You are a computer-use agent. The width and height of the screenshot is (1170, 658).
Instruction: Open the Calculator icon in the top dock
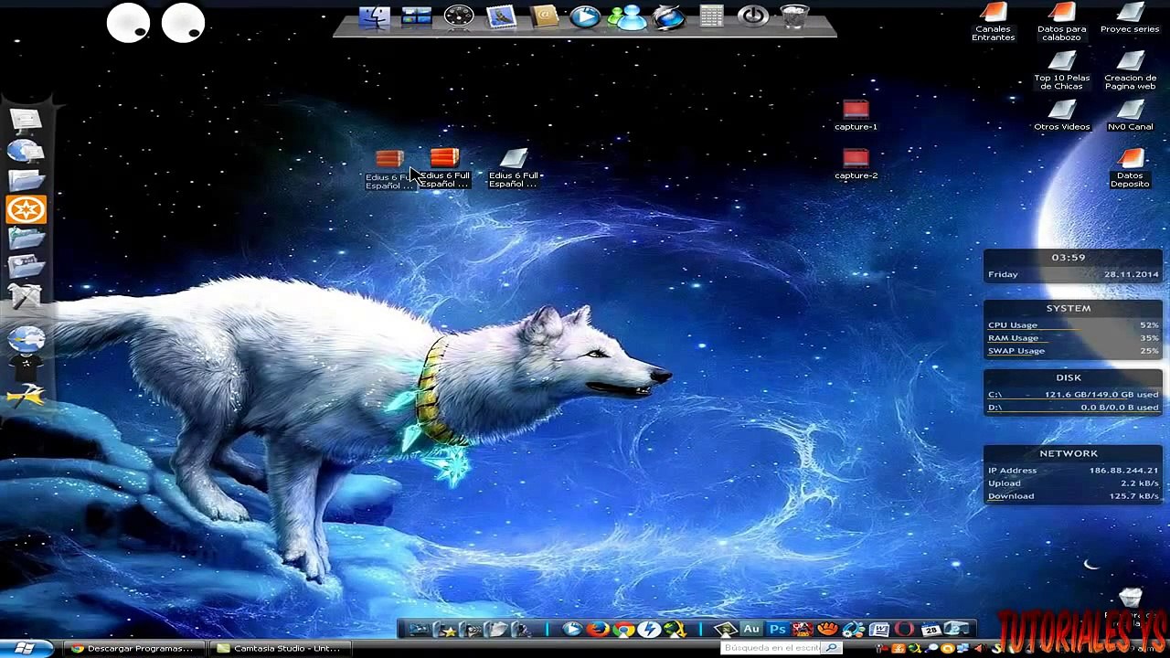[711, 16]
